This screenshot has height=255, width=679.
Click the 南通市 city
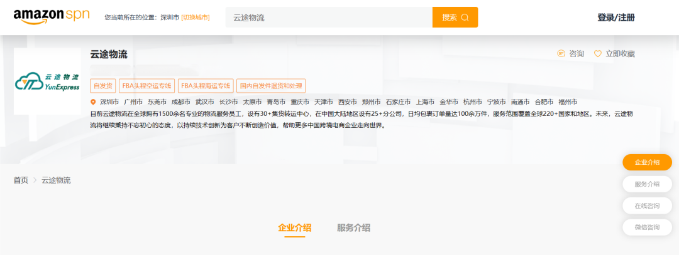pyautogui.click(x=520, y=102)
